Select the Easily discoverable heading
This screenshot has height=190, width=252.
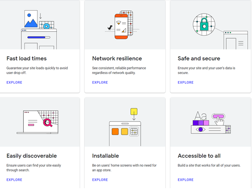tap(32, 156)
